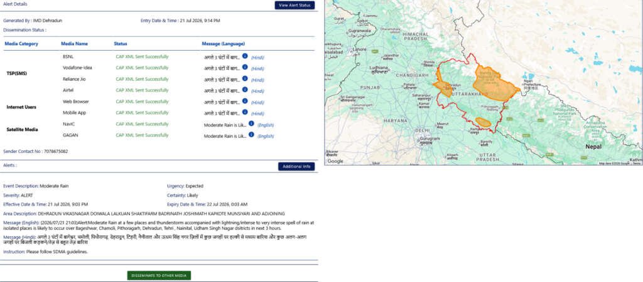Show message info for Web Browser row
Image resolution: width=643 pixels, height=282 pixels.
point(245,101)
